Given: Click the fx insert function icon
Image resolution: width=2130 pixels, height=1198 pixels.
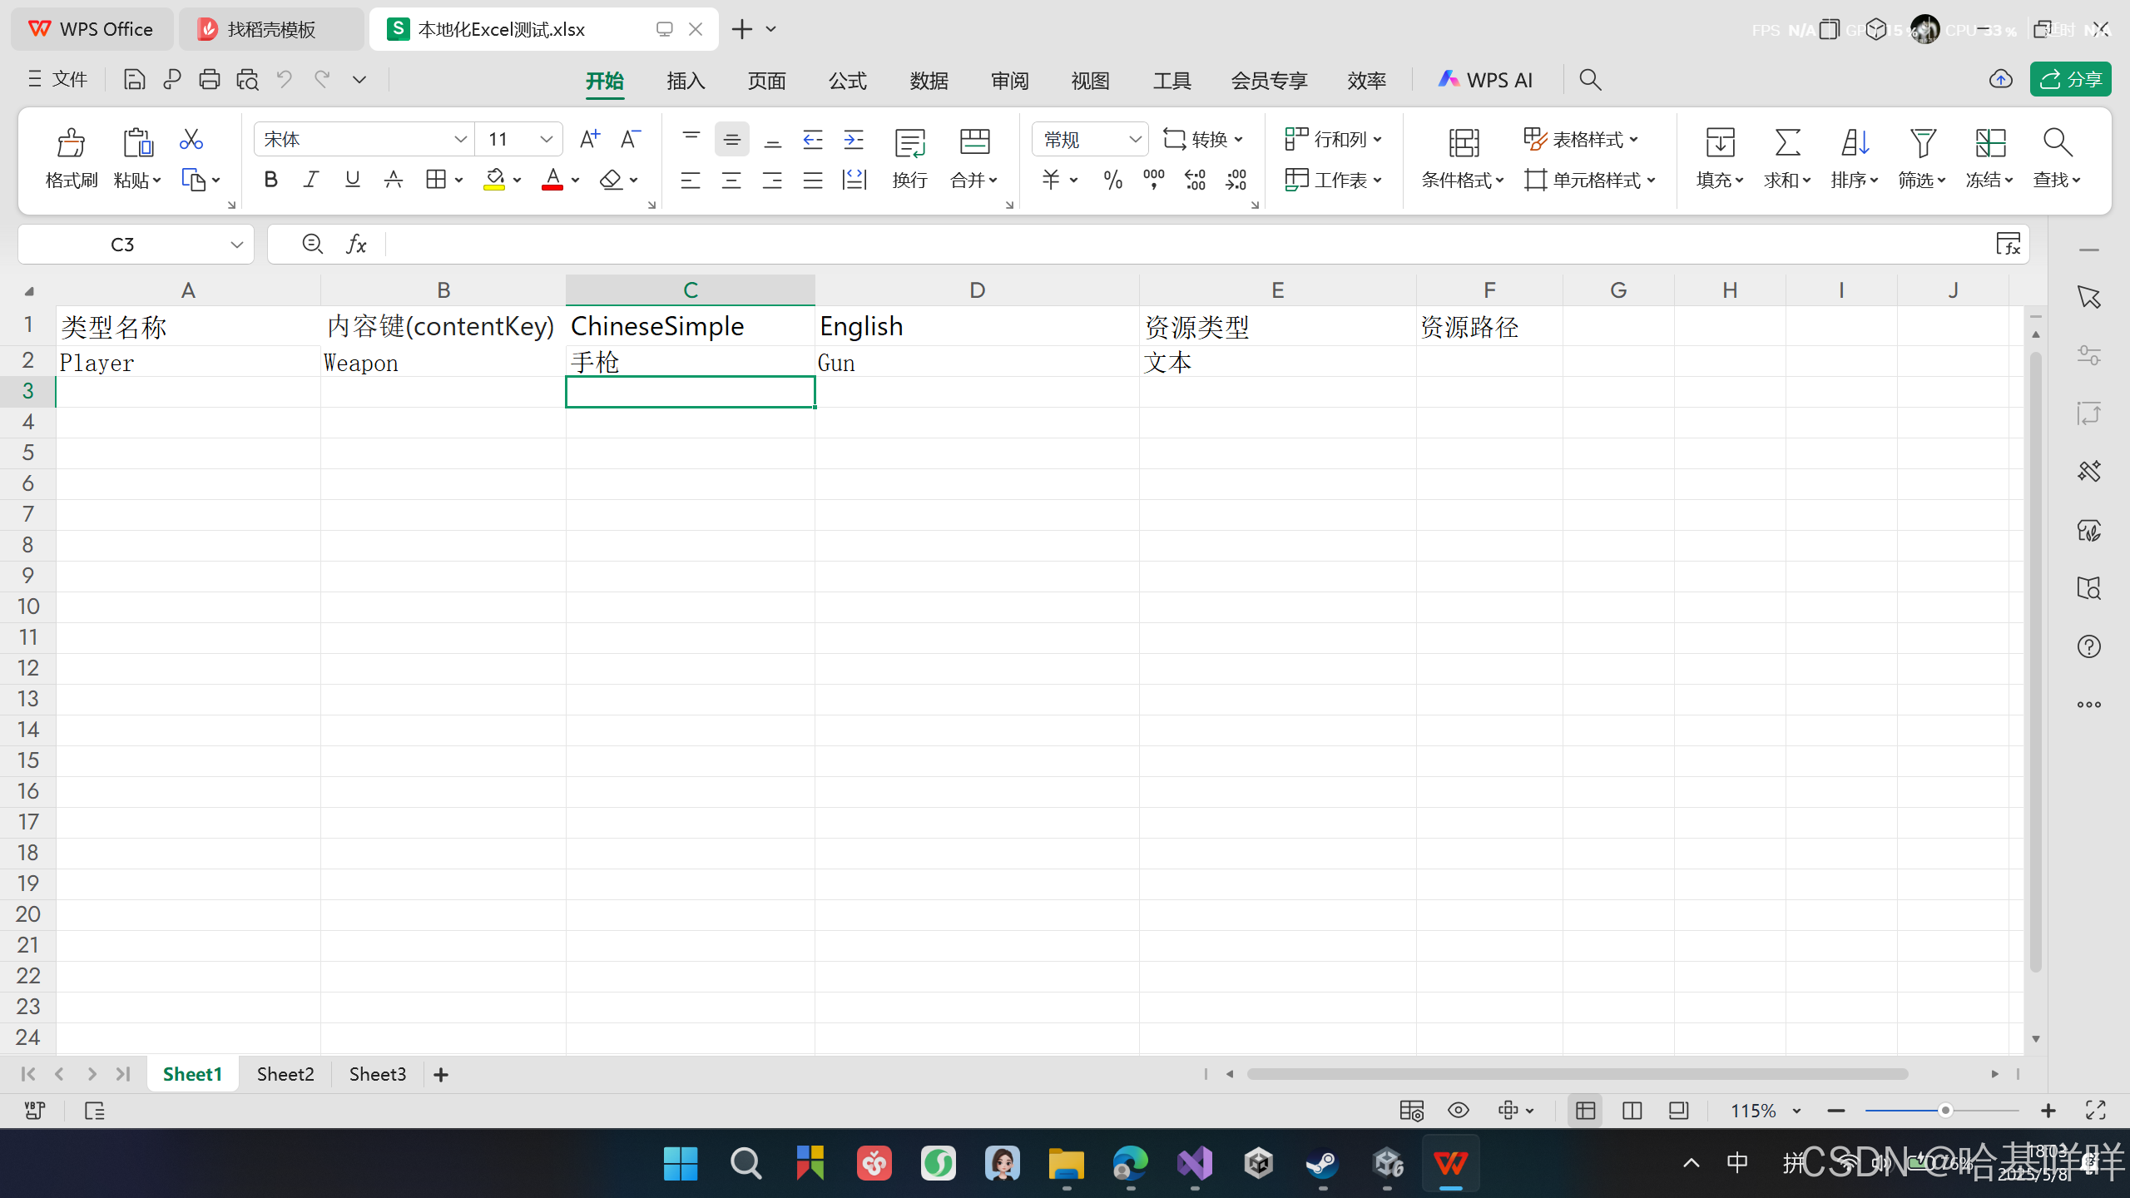Looking at the screenshot, I should point(356,244).
